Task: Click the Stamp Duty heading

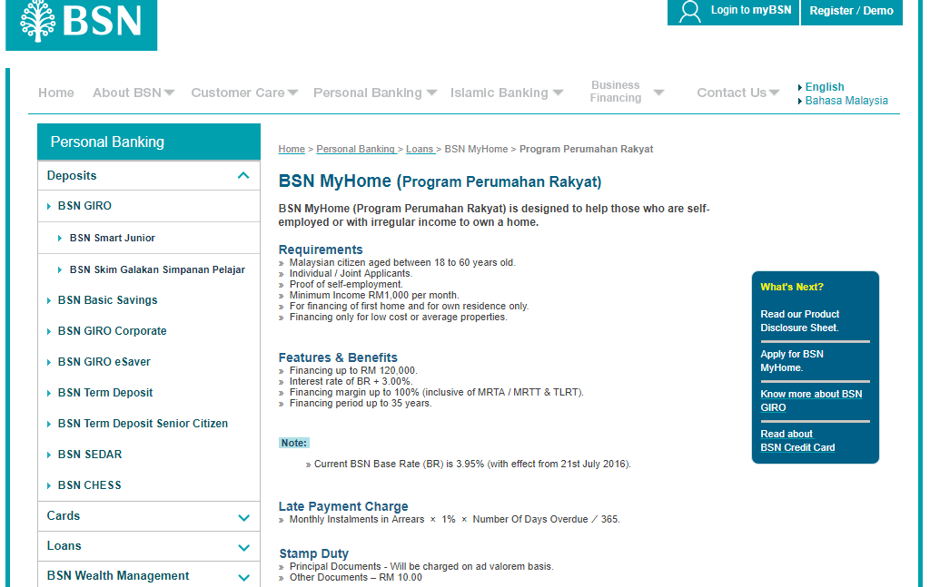Action: (313, 553)
